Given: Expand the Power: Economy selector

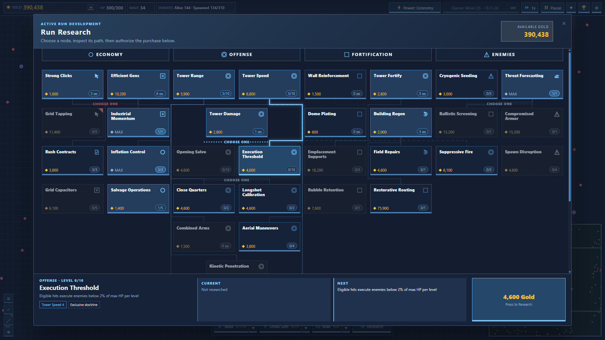Looking at the screenshot, I should click(415, 8).
